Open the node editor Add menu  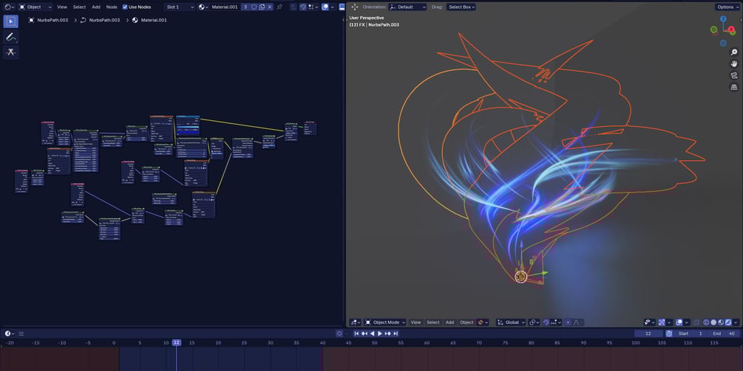coord(96,7)
